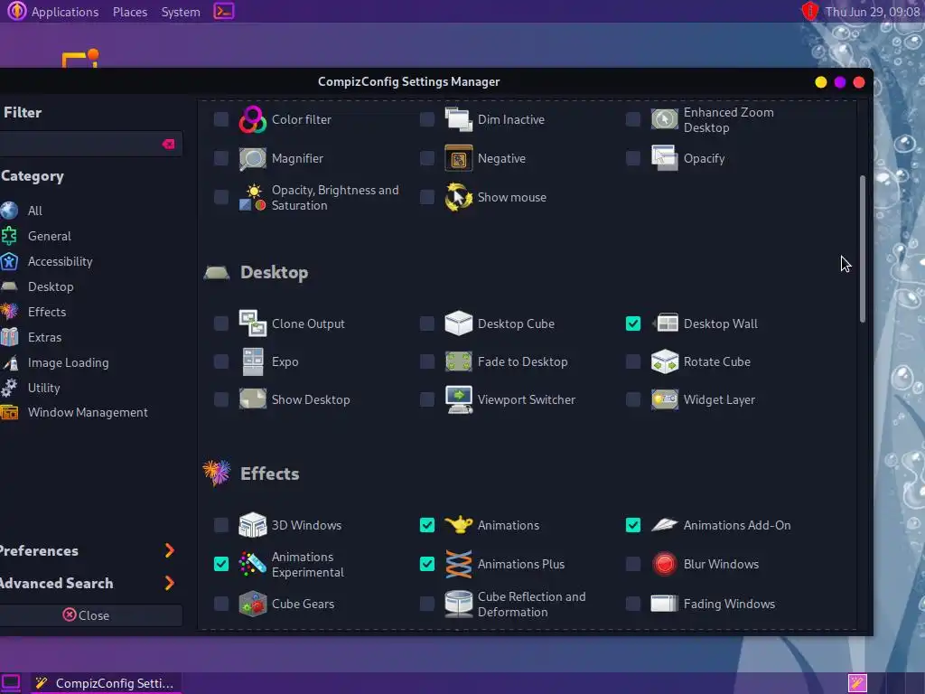Click the Dim Inactive plugin icon

pyautogui.click(x=458, y=120)
